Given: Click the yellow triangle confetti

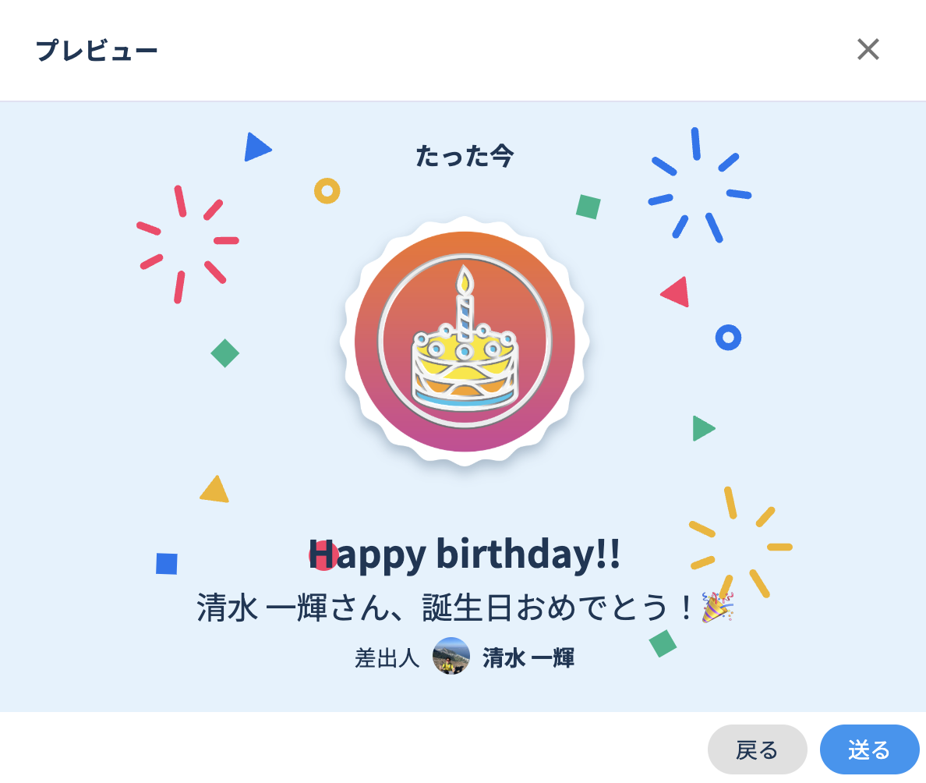Looking at the screenshot, I should point(214,491).
